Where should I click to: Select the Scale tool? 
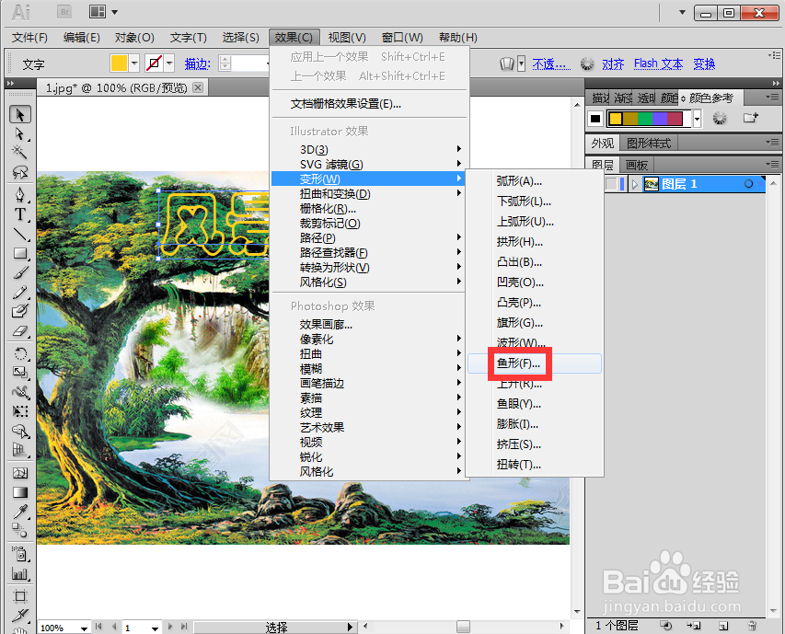[x=20, y=373]
